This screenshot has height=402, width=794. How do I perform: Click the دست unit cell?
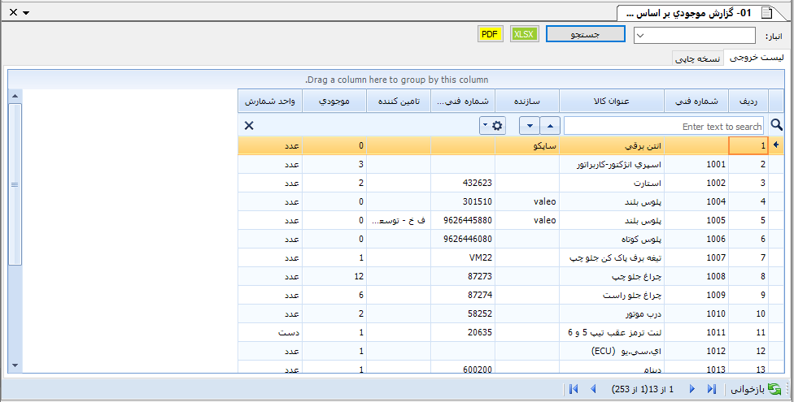pos(270,333)
